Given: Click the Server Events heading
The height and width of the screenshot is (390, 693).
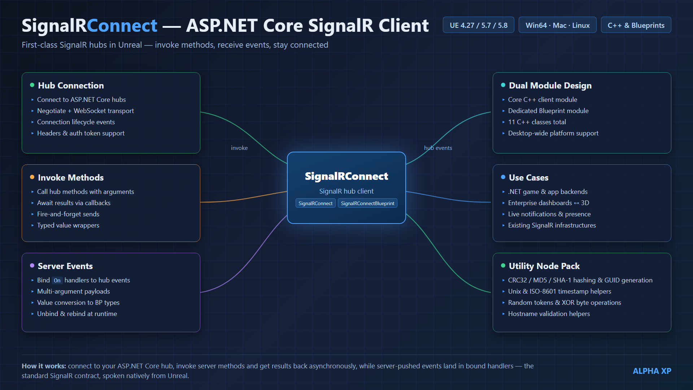Looking at the screenshot, I should [x=65, y=266].
